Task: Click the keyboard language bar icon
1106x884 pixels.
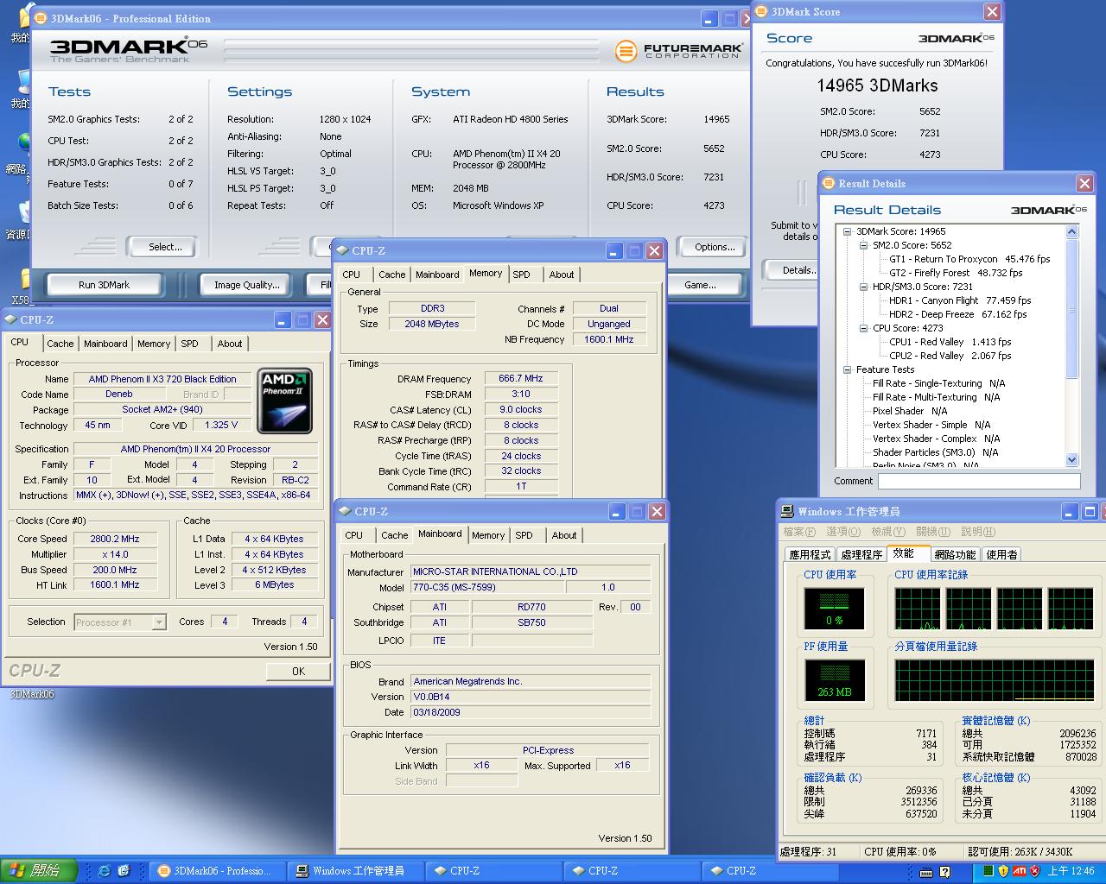Action: click(x=927, y=872)
